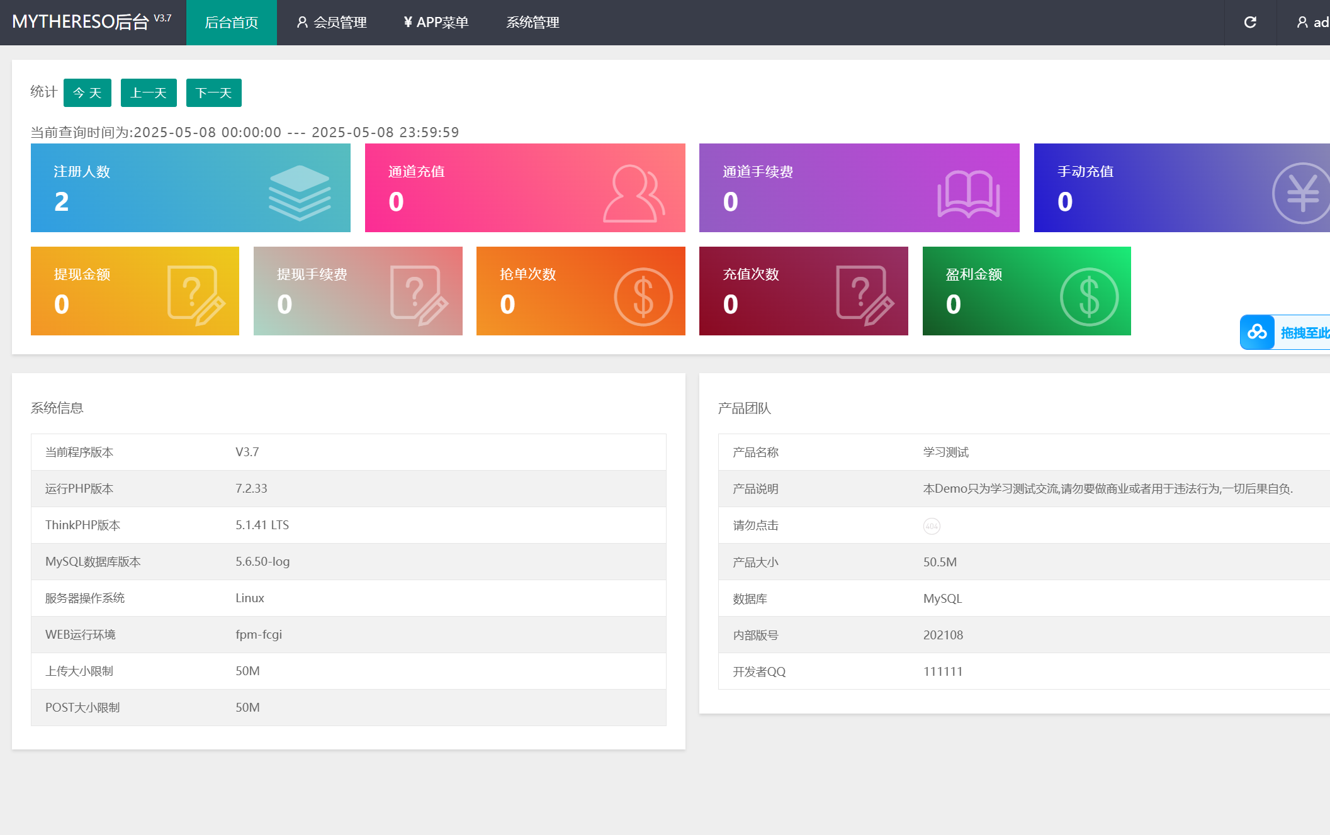Click the 下一天 button
This screenshot has width=1330, height=835.
213,93
